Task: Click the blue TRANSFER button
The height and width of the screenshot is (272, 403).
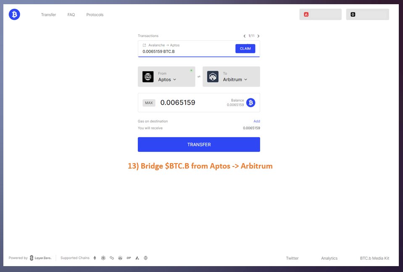Action: 199,145
